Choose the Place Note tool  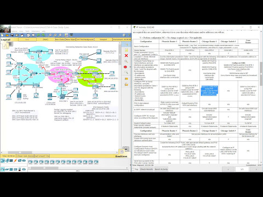click(x=126, y=50)
